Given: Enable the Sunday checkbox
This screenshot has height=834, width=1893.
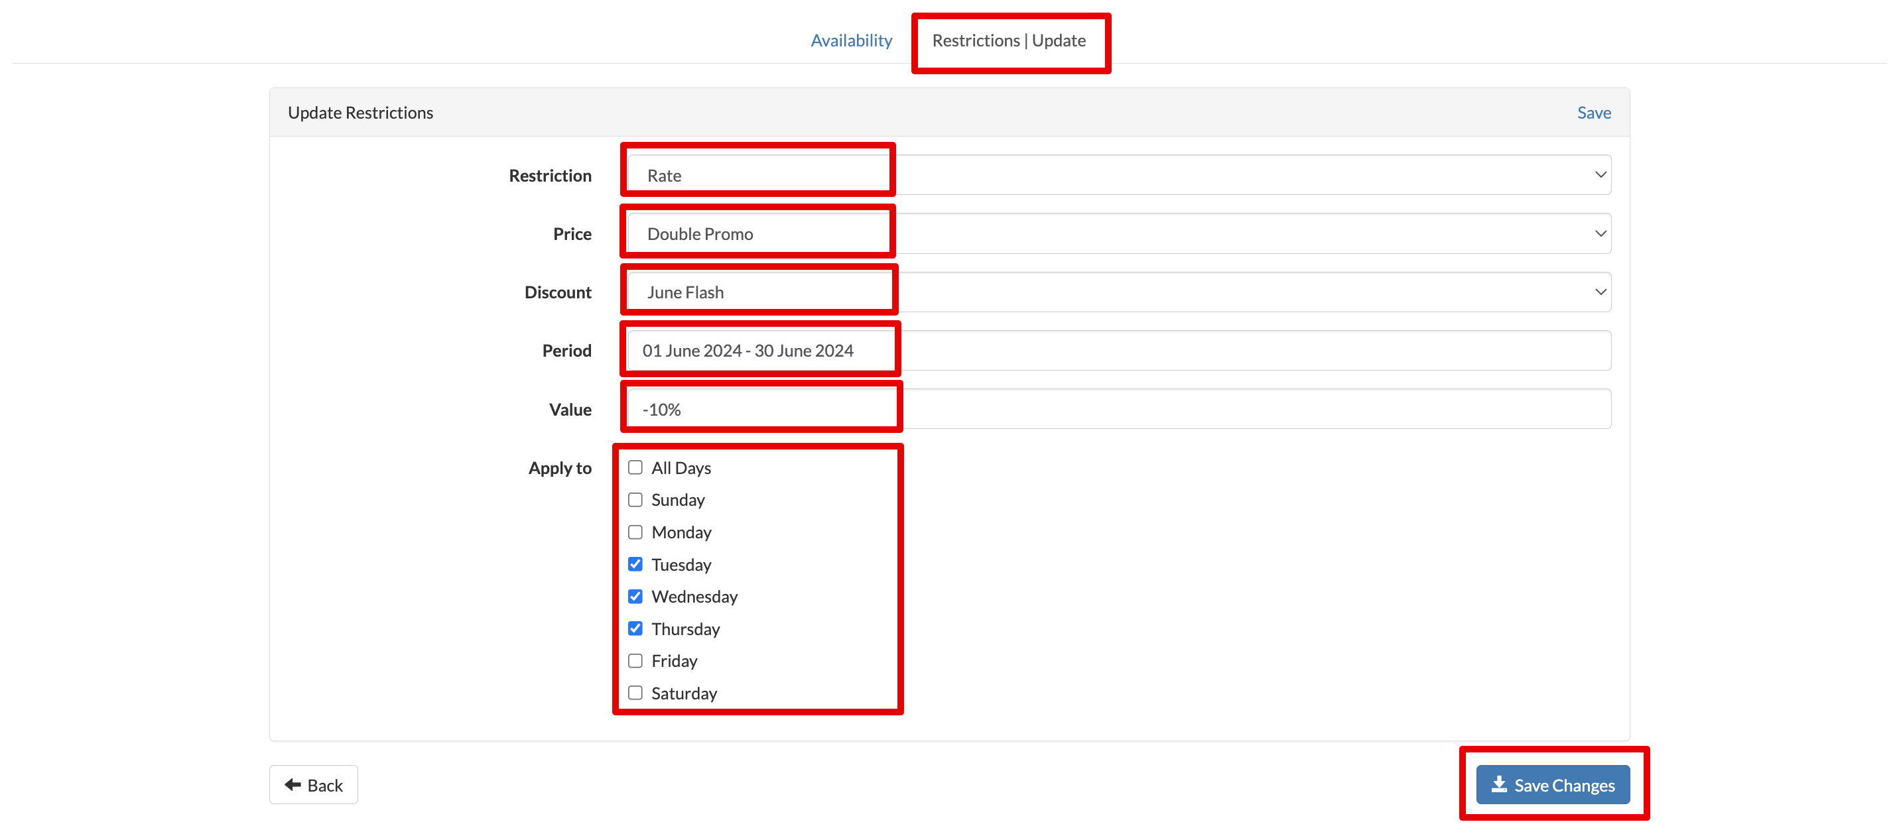Looking at the screenshot, I should [635, 500].
